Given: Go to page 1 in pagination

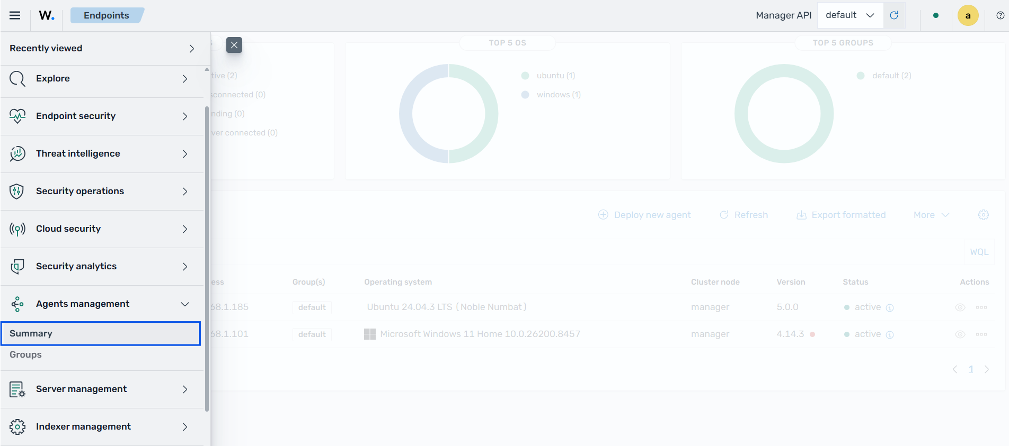Looking at the screenshot, I should 971,369.
